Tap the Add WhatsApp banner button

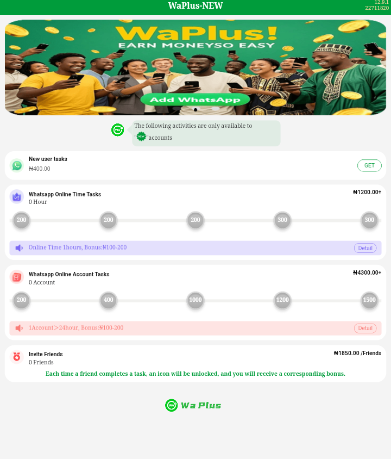tap(195, 100)
